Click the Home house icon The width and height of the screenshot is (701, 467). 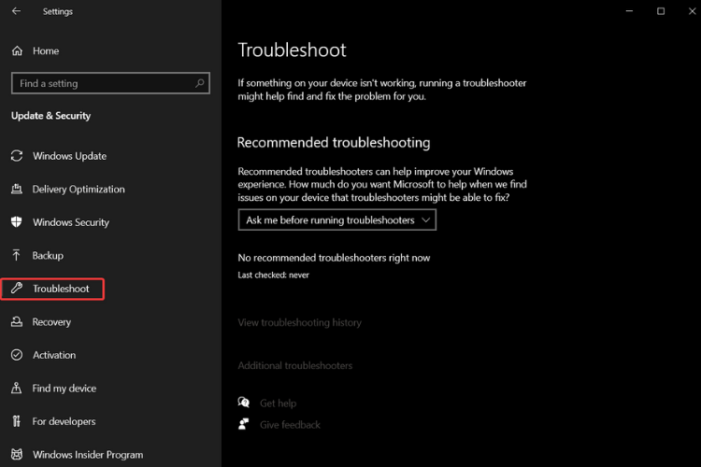pos(17,51)
